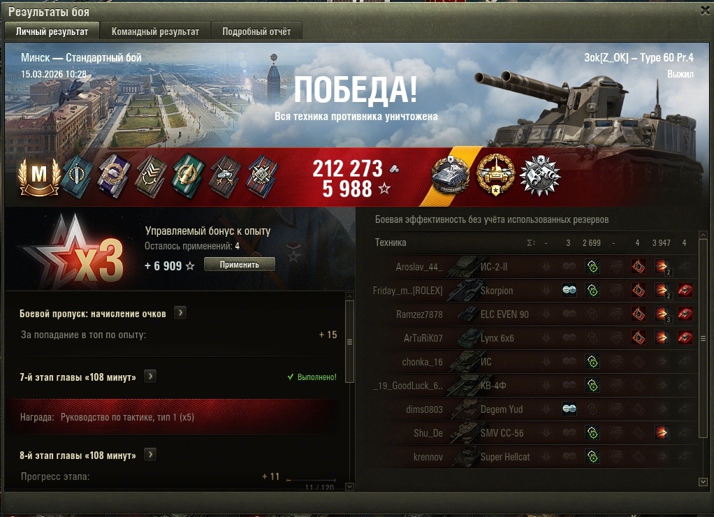Click the first blue-green ribbon next to the Mastery badge
Screen dimensions: 714x517
78,177
